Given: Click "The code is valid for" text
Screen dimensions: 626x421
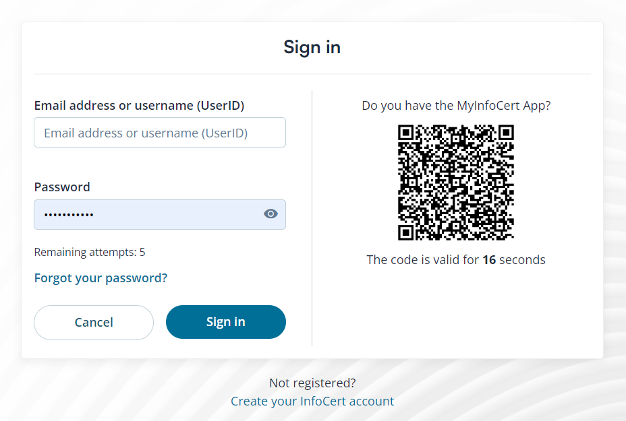Looking at the screenshot, I should click(423, 259).
